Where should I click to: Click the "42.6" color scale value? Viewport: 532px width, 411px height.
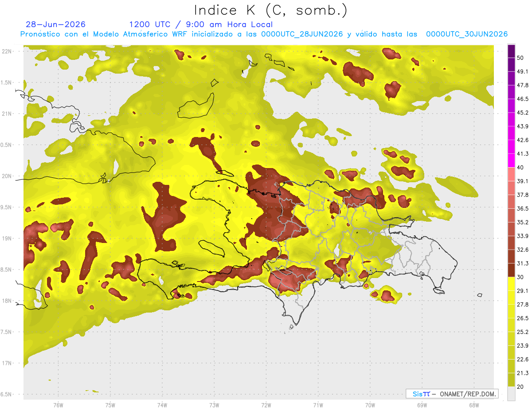[x=523, y=140]
